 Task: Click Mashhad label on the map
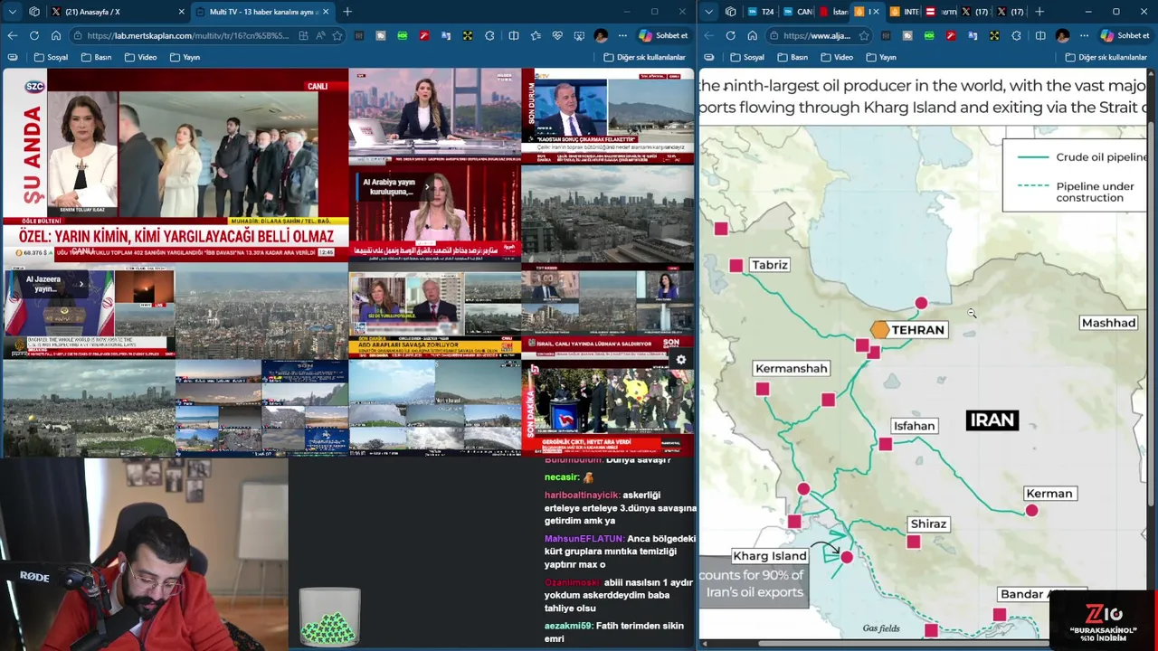coord(1108,323)
